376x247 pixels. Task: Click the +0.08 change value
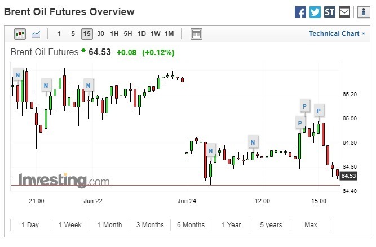[126, 52]
